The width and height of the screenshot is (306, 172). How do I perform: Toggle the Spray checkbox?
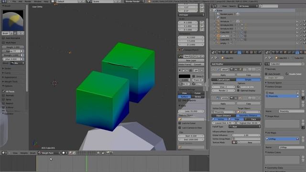[3, 99]
